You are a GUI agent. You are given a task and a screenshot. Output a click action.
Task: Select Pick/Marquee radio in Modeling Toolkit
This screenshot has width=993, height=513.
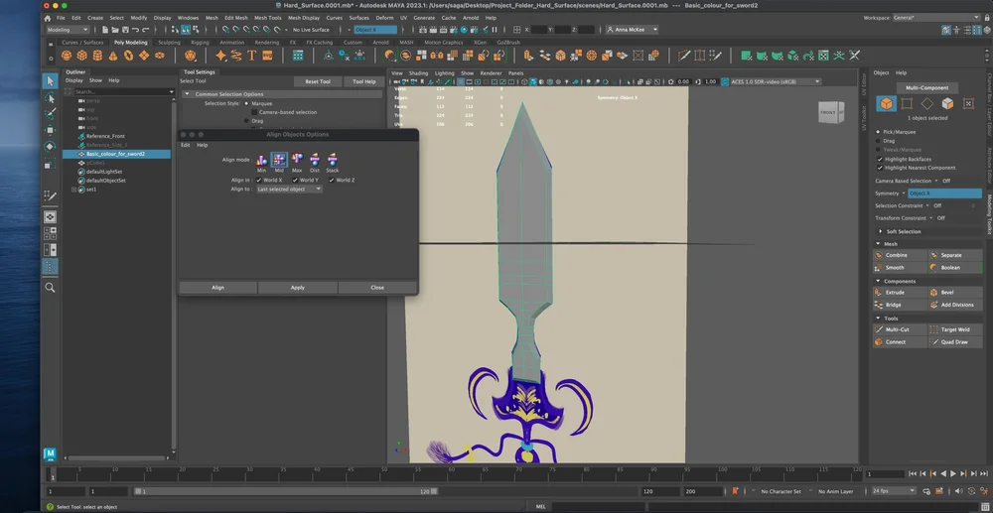(879, 132)
